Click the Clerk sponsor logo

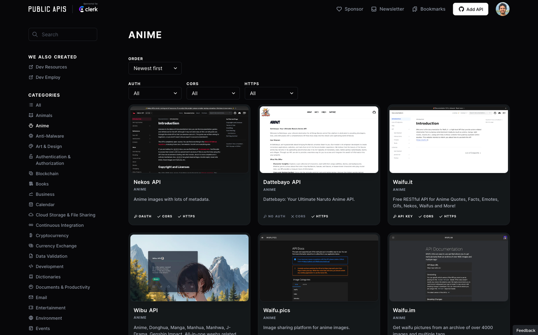point(87,9)
